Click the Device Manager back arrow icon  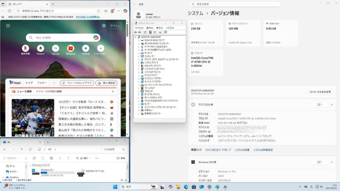click(x=136, y=32)
